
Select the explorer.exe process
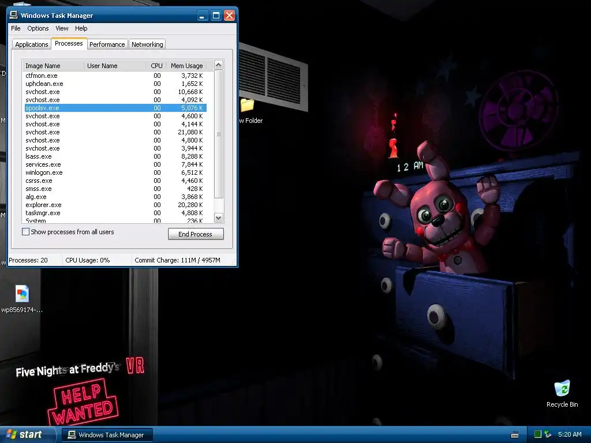point(115,205)
